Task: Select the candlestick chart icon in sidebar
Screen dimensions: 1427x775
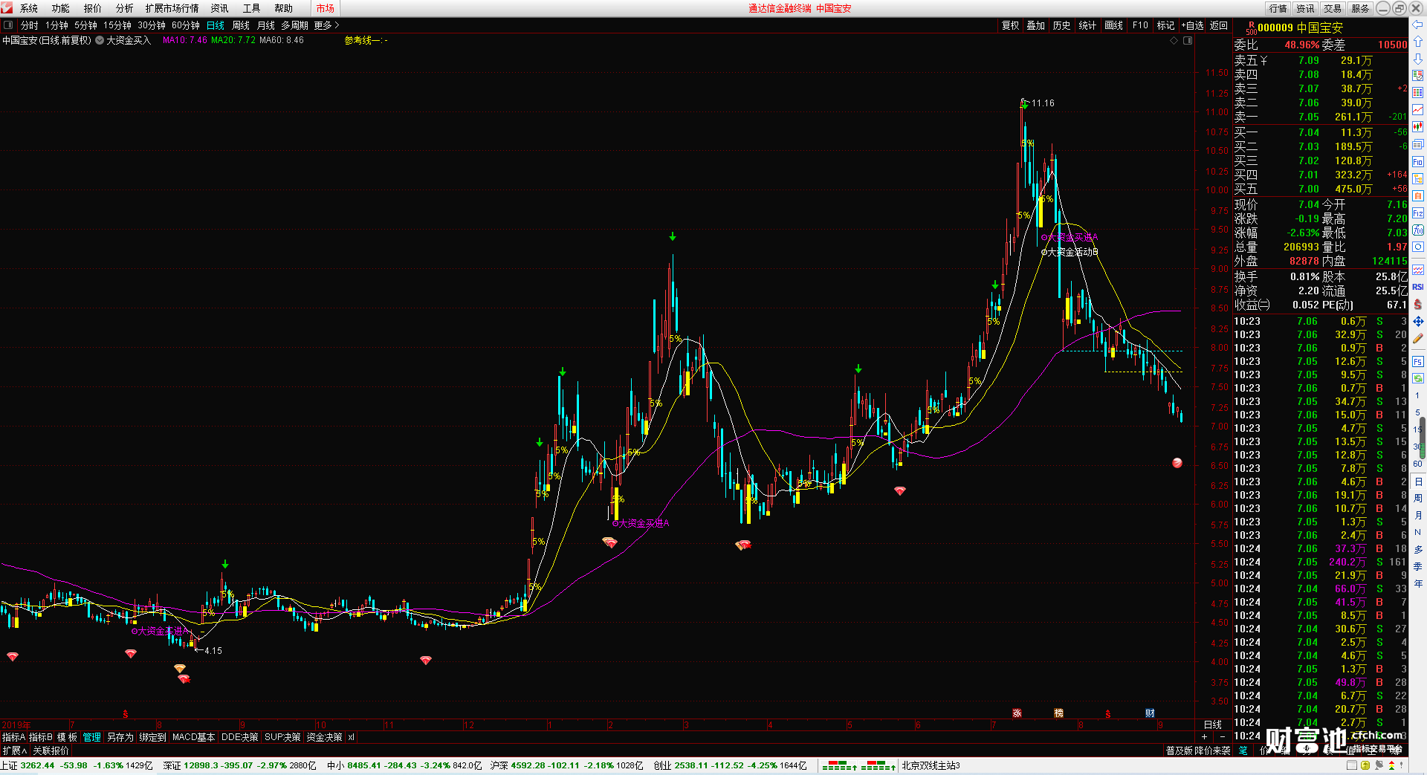Action: click(x=1418, y=126)
